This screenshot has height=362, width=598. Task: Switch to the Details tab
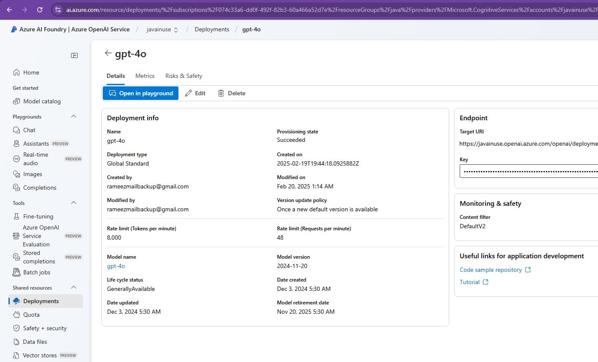point(115,76)
